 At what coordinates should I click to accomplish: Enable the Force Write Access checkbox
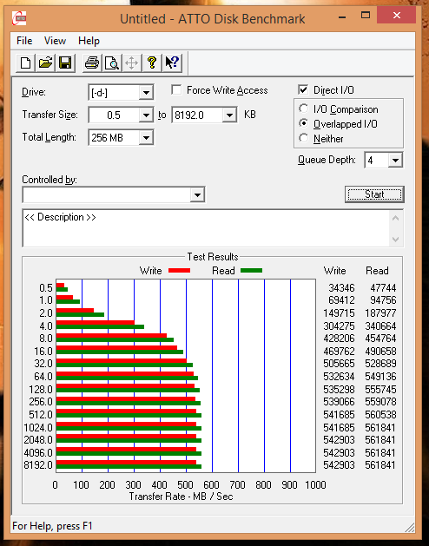pyautogui.click(x=176, y=89)
